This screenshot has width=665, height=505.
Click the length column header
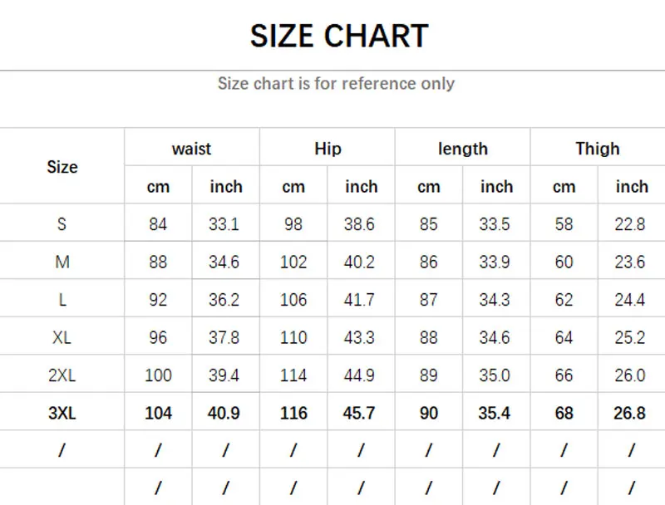point(462,150)
